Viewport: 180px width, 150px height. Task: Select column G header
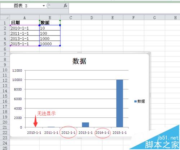tap(154, 18)
